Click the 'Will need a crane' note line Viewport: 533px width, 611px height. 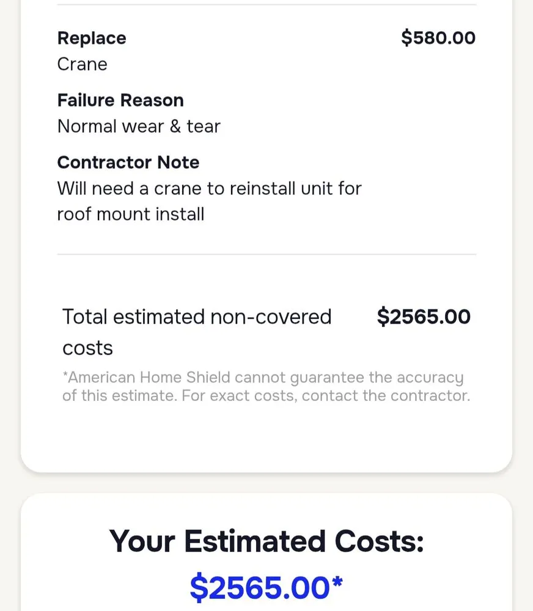point(210,188)
